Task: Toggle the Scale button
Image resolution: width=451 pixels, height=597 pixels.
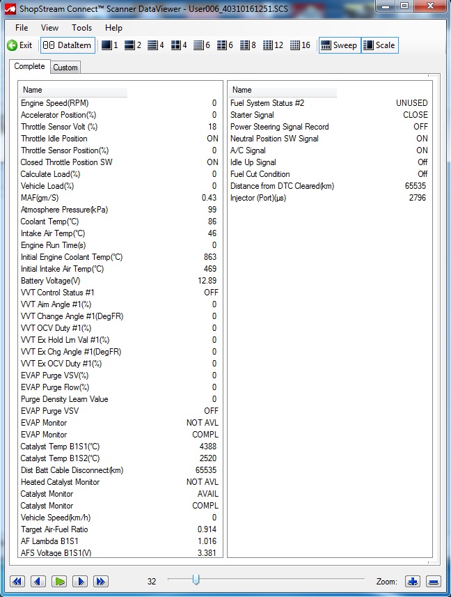Action: 379,45
